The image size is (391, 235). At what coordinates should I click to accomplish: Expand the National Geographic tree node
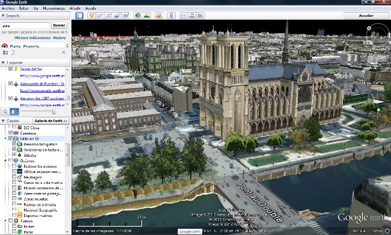coord(9,210)
